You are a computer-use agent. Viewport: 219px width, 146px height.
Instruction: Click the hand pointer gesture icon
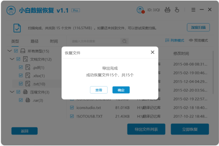pyautogui.click(x=177, y=10)
